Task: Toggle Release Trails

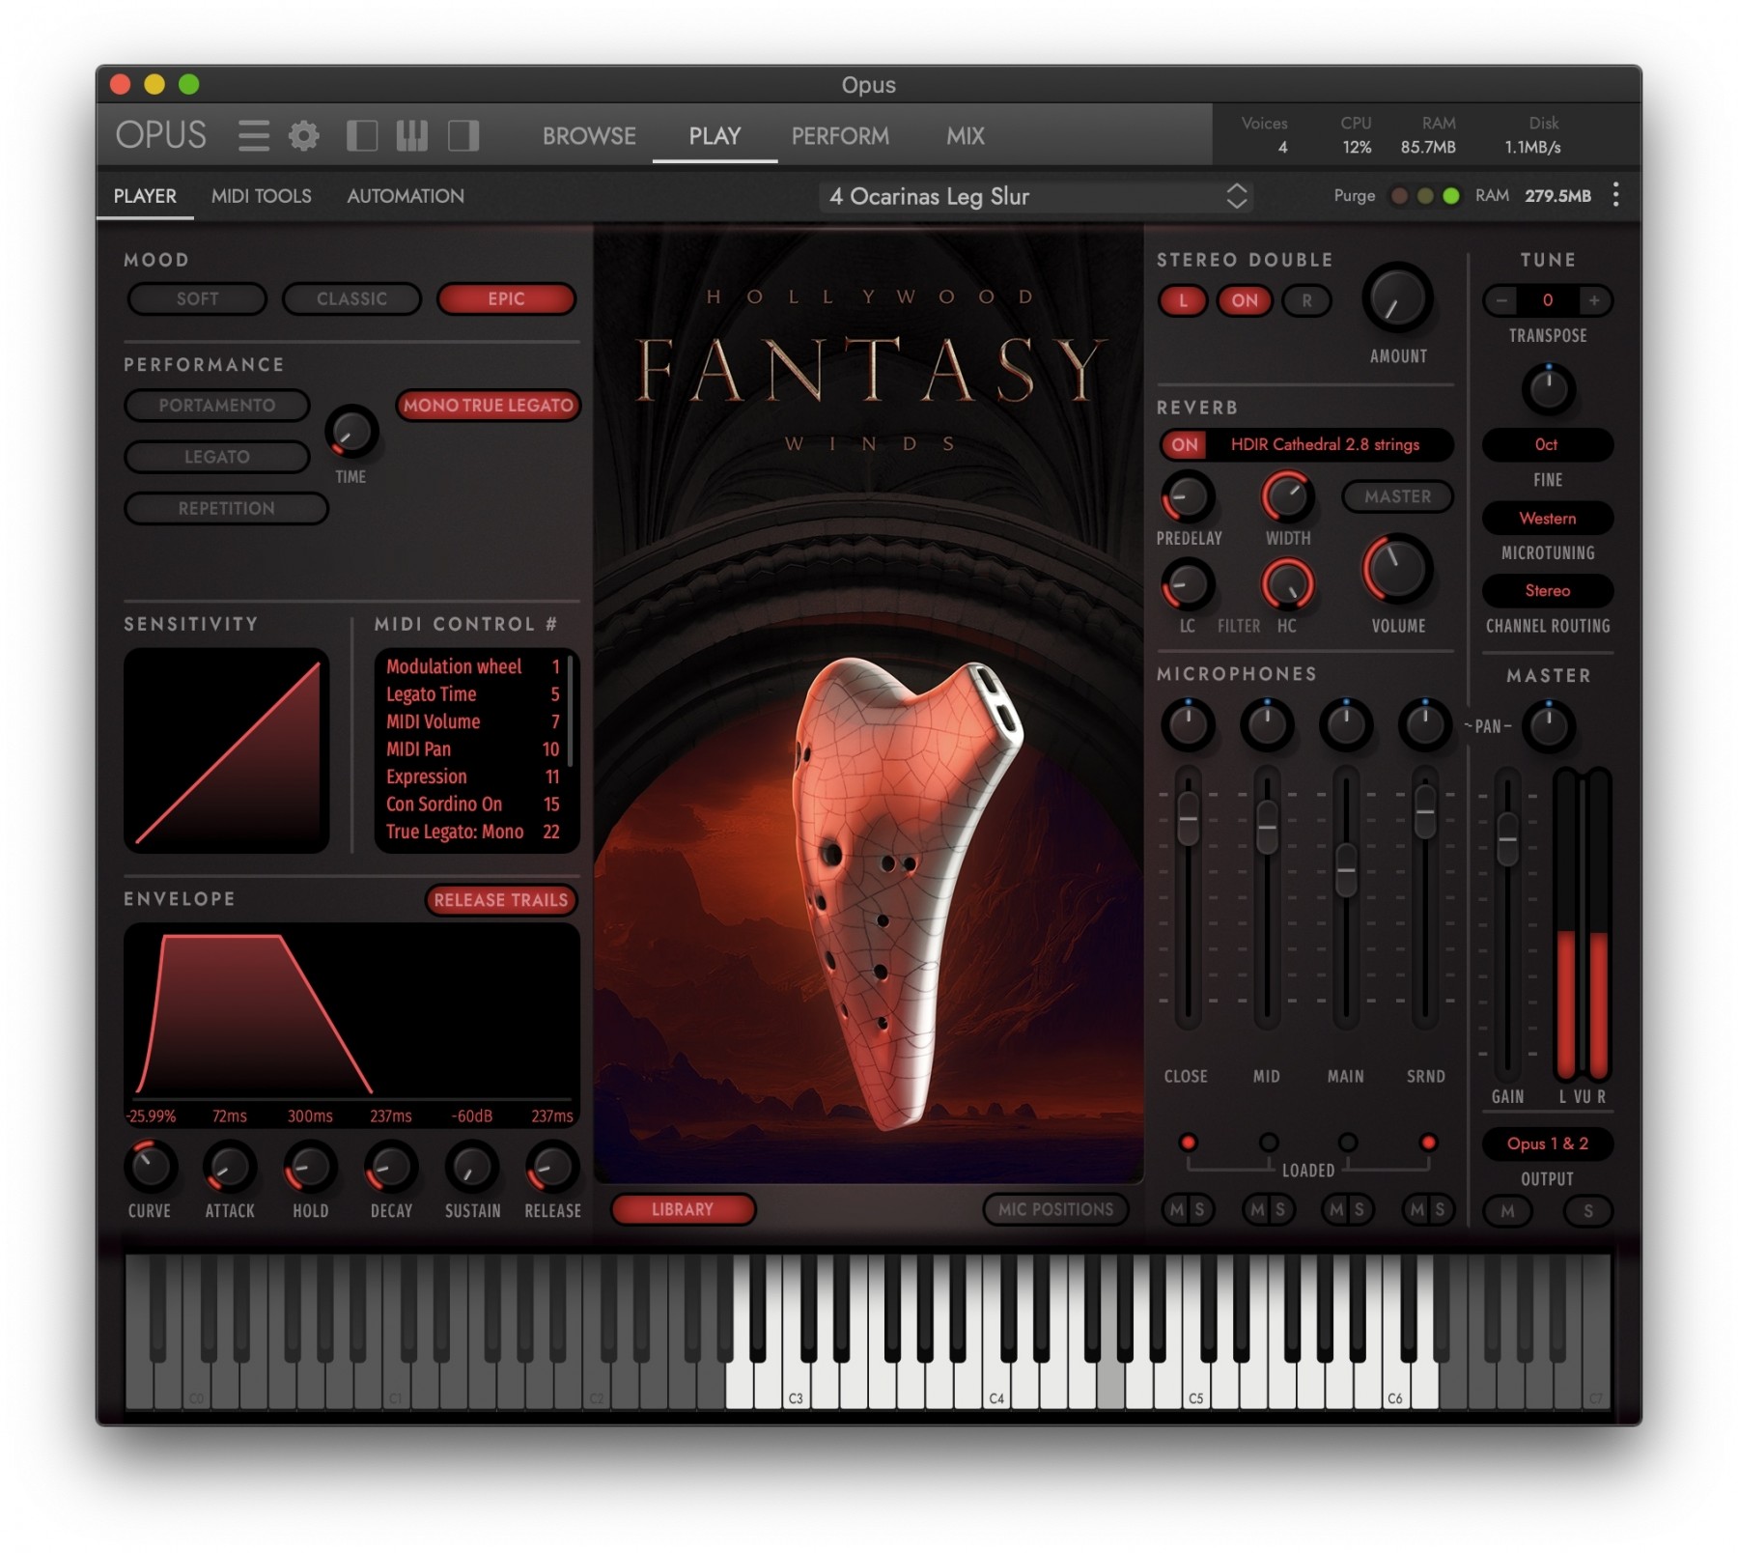Action: tap(501, 900)
